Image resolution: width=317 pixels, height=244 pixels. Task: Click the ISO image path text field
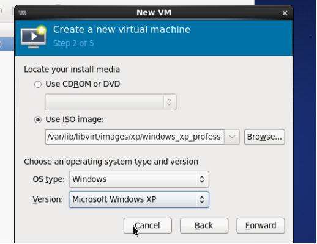(135, 137)
